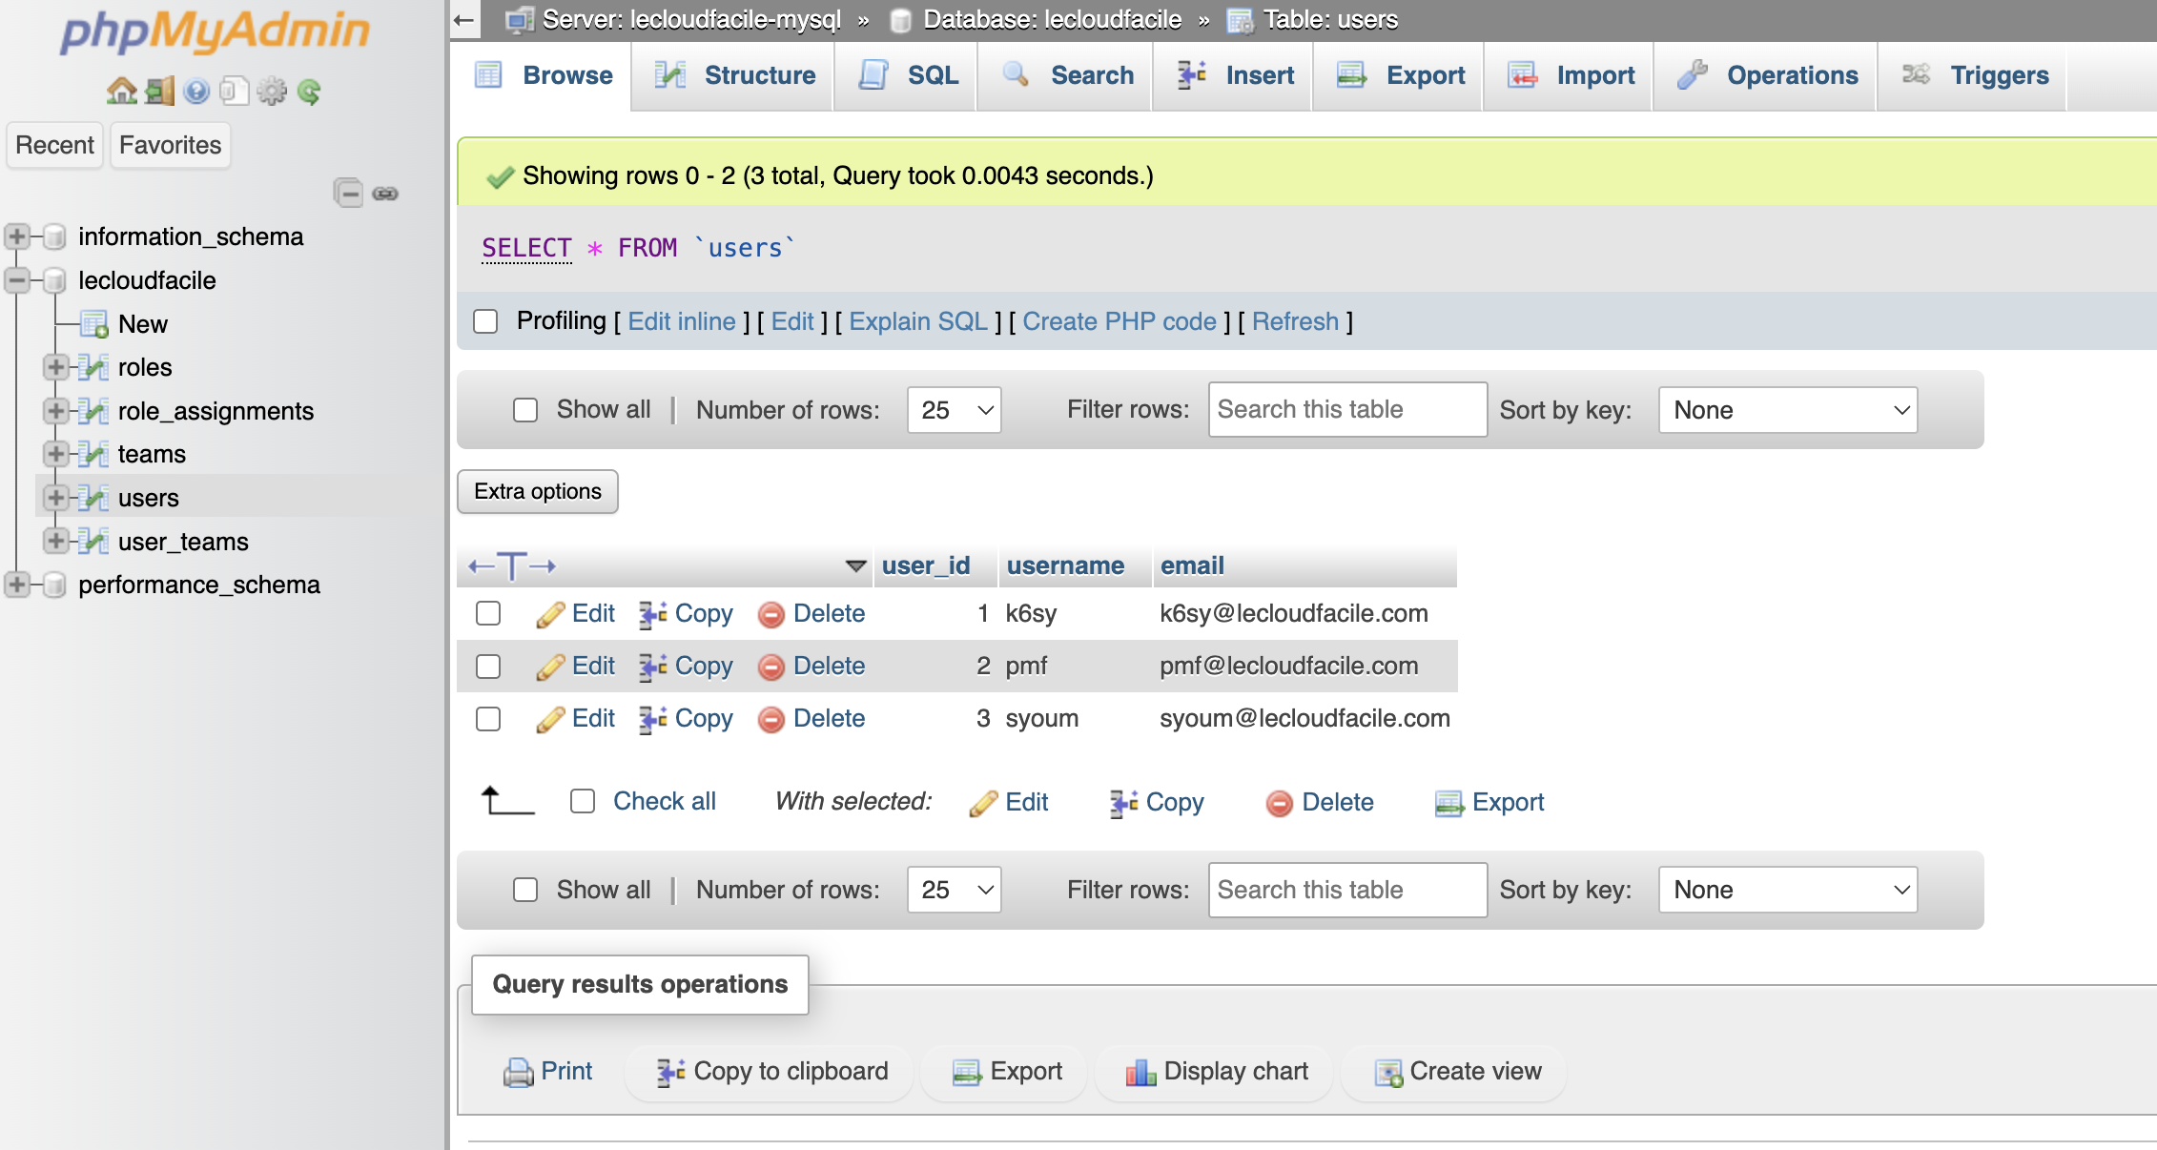
Task: Open the top Number of rows dropdown
Action: 954,410
